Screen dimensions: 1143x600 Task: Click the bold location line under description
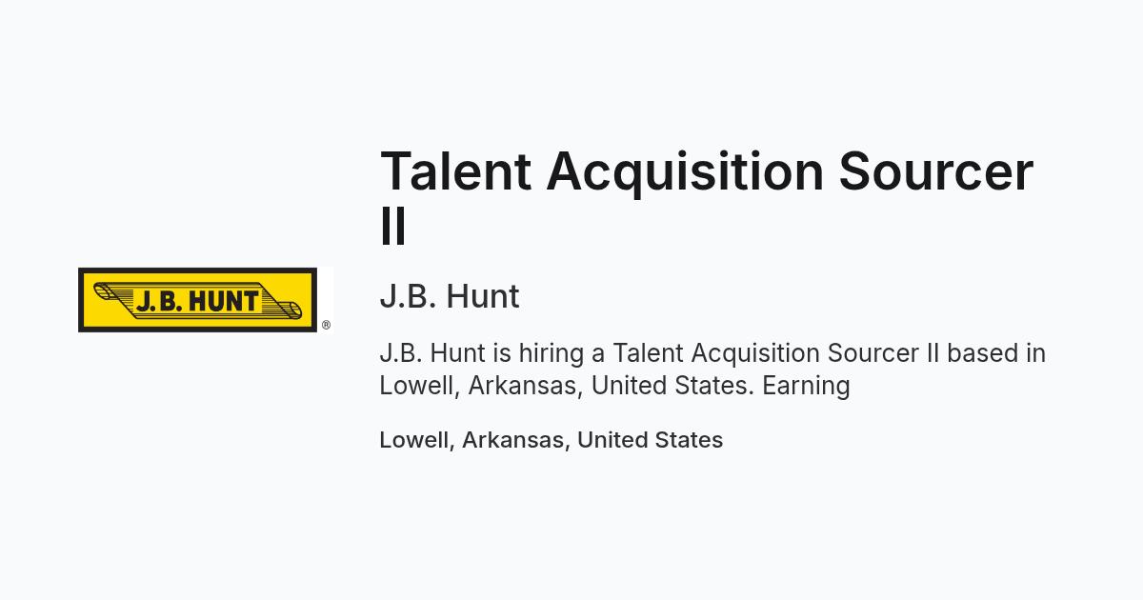(551, 440)
